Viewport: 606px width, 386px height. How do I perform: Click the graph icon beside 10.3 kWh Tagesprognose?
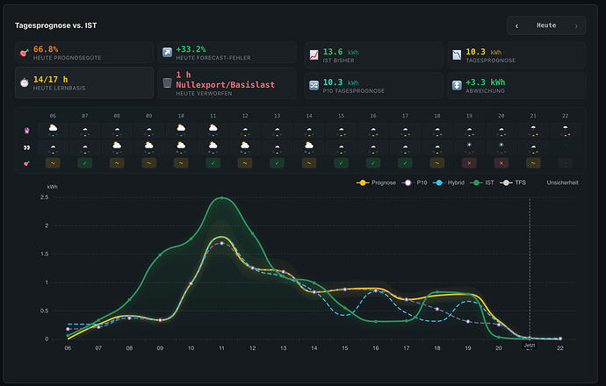coord(457,54)
